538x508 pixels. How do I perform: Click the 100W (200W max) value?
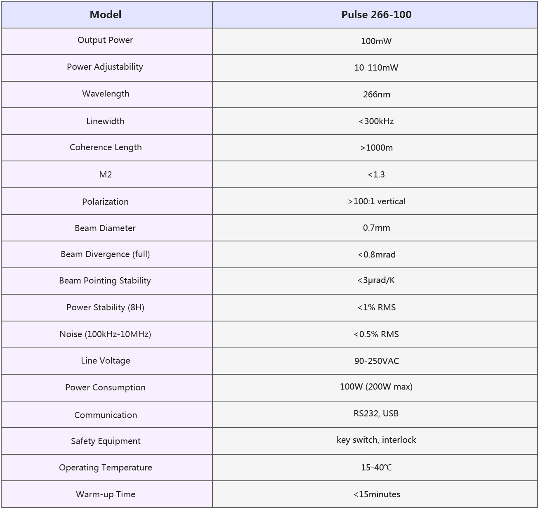point(376,387)
